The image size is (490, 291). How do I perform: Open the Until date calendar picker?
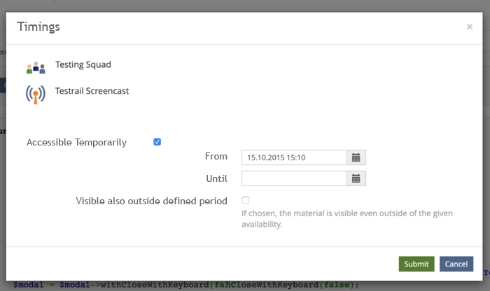356,178
